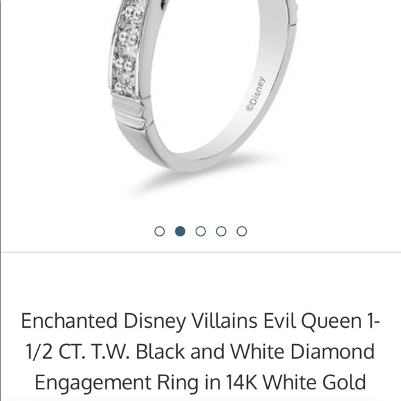
Task: Click the ribbed metal accent on the band
Action: pos(130,113)
